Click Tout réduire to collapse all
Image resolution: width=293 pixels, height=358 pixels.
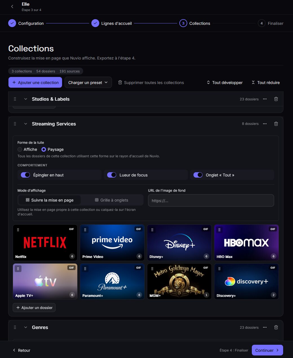[266, 83]
